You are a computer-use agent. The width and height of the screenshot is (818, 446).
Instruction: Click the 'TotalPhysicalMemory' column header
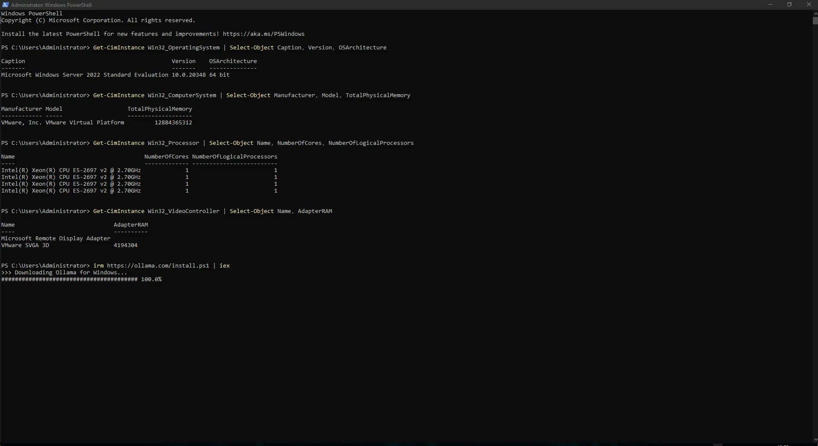point(159,109)
